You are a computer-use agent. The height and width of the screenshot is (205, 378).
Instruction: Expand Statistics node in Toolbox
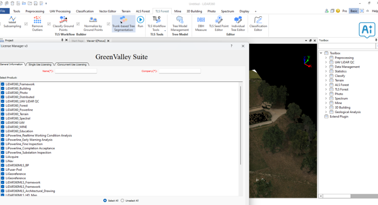click(x=326, y=71)
